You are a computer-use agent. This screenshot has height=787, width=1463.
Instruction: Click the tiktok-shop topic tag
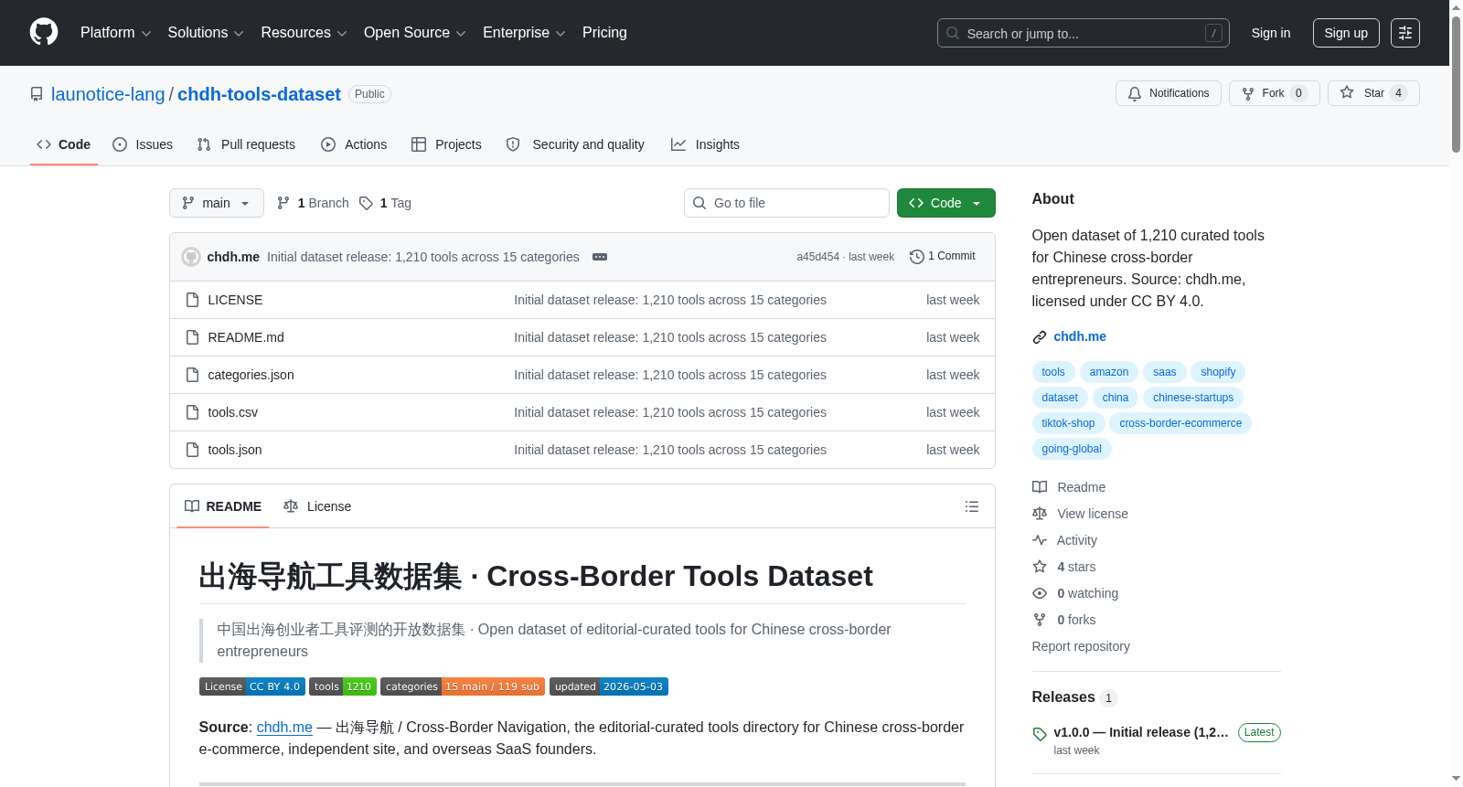pos(1068,423)
